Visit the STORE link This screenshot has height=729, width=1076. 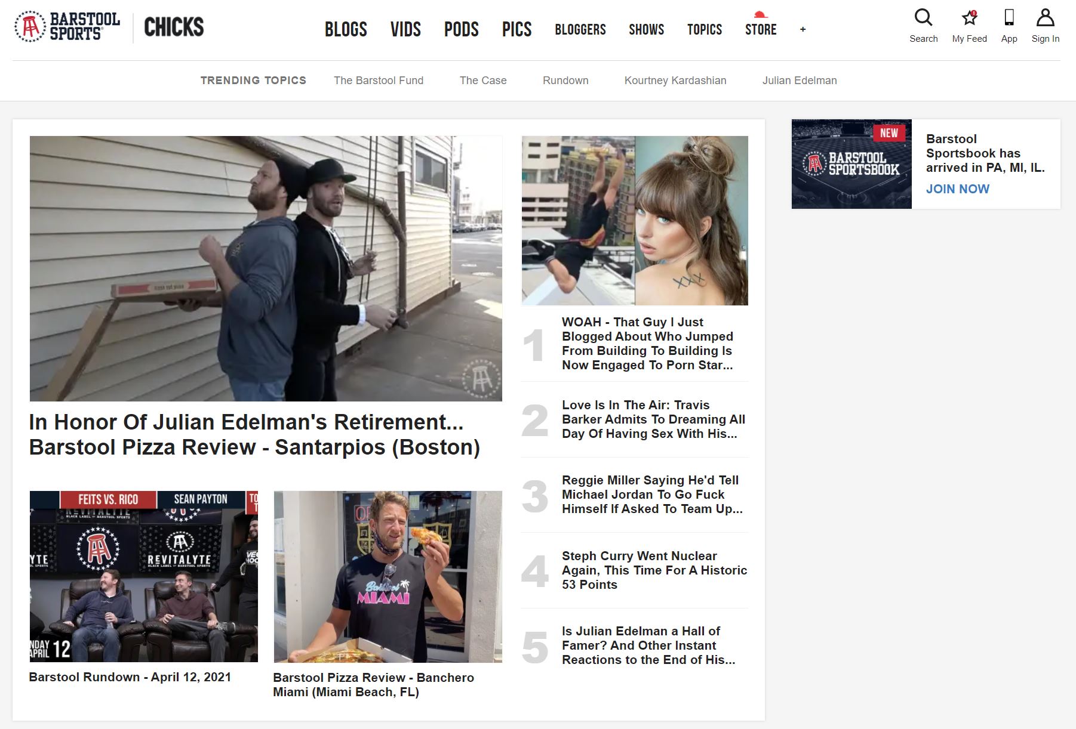tap(760, 29)
